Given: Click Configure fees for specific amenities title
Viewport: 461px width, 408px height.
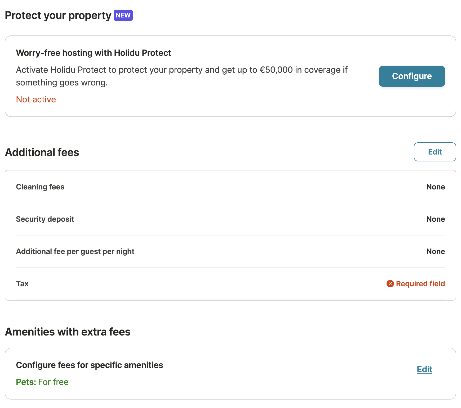Looking at the screenshot, I should [90, 365].
